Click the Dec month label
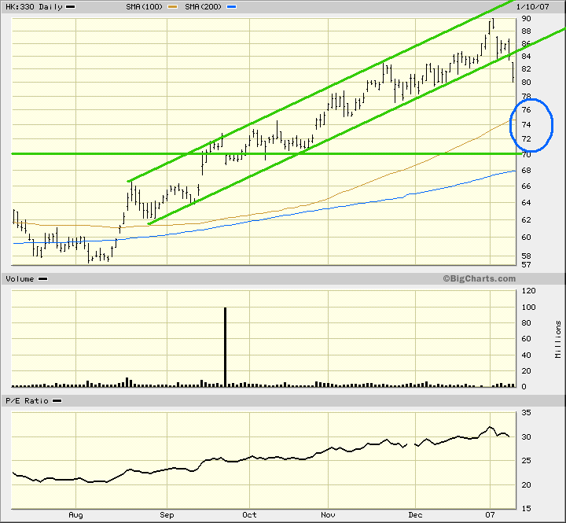The width and height of the screenshot is (566, 523). coord(416,514)
